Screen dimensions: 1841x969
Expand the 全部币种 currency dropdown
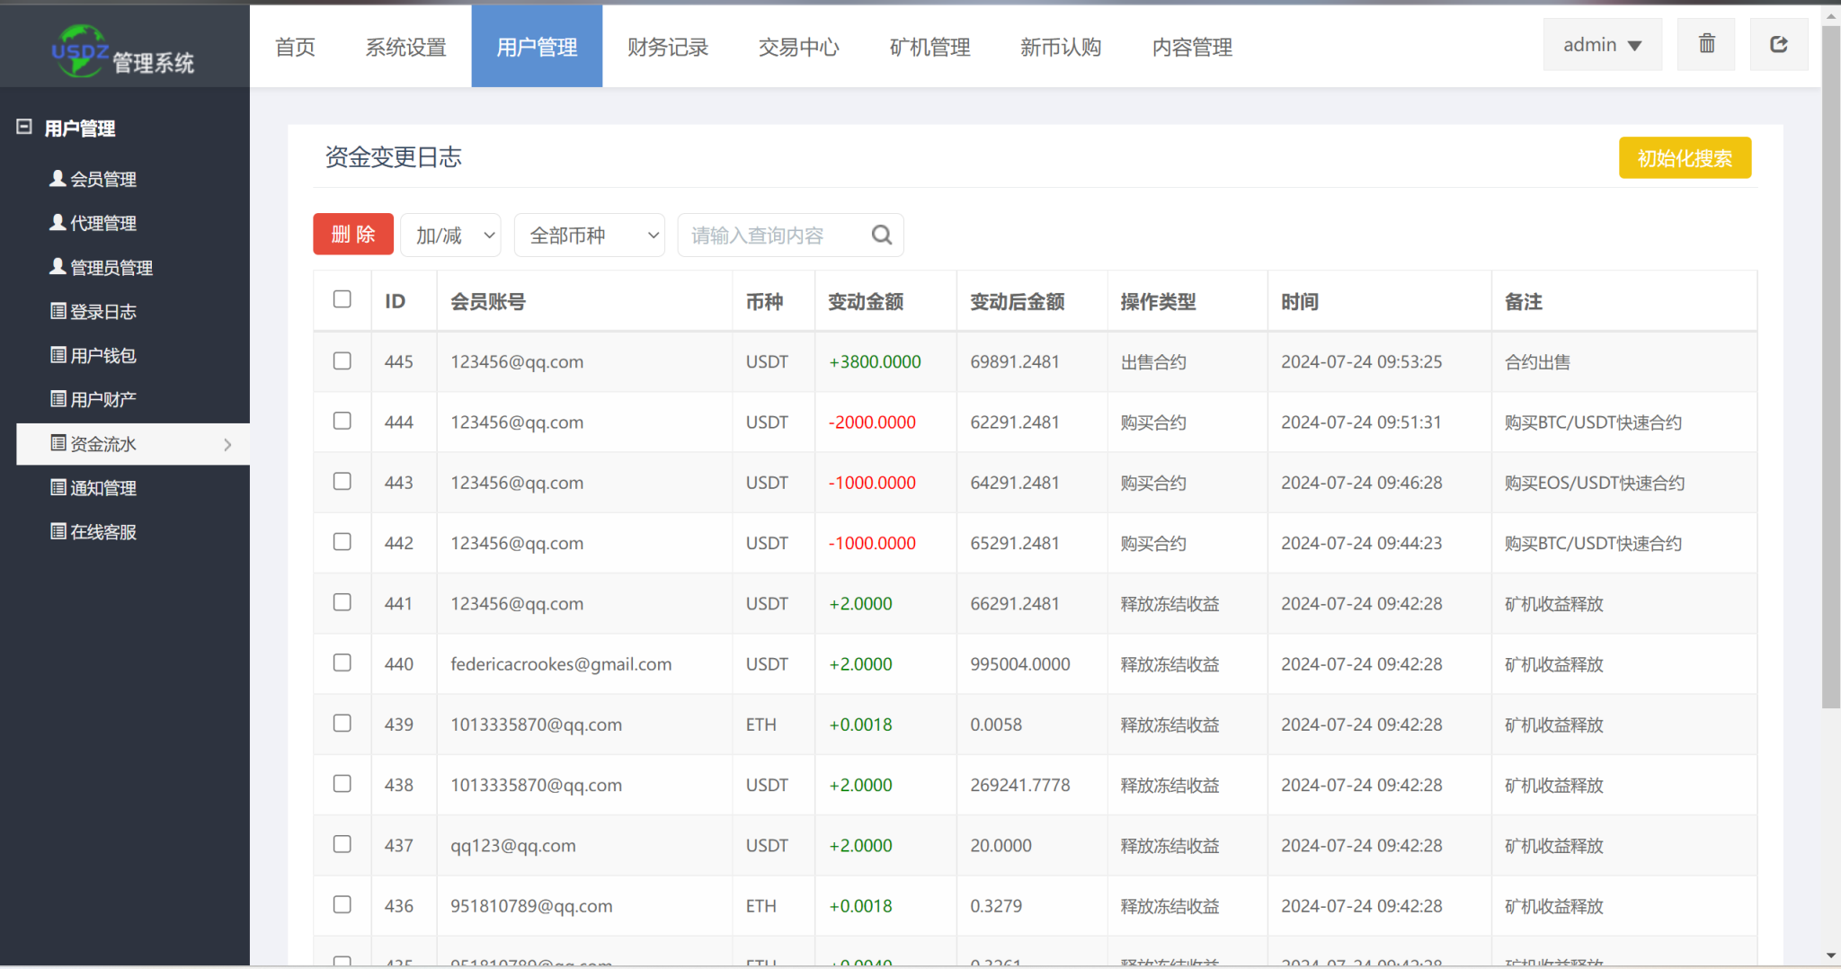[x=589, y=236]
